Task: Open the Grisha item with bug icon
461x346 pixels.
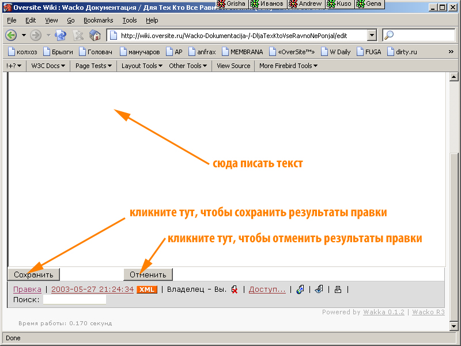Action: click(231, 3)
